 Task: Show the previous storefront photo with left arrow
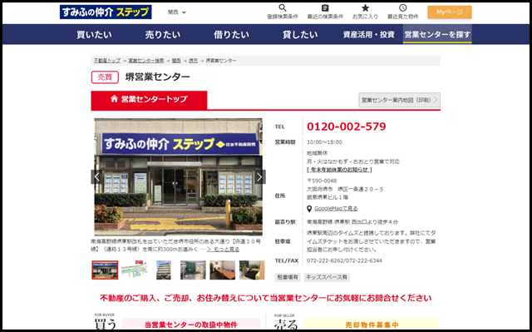coord(96,177)
